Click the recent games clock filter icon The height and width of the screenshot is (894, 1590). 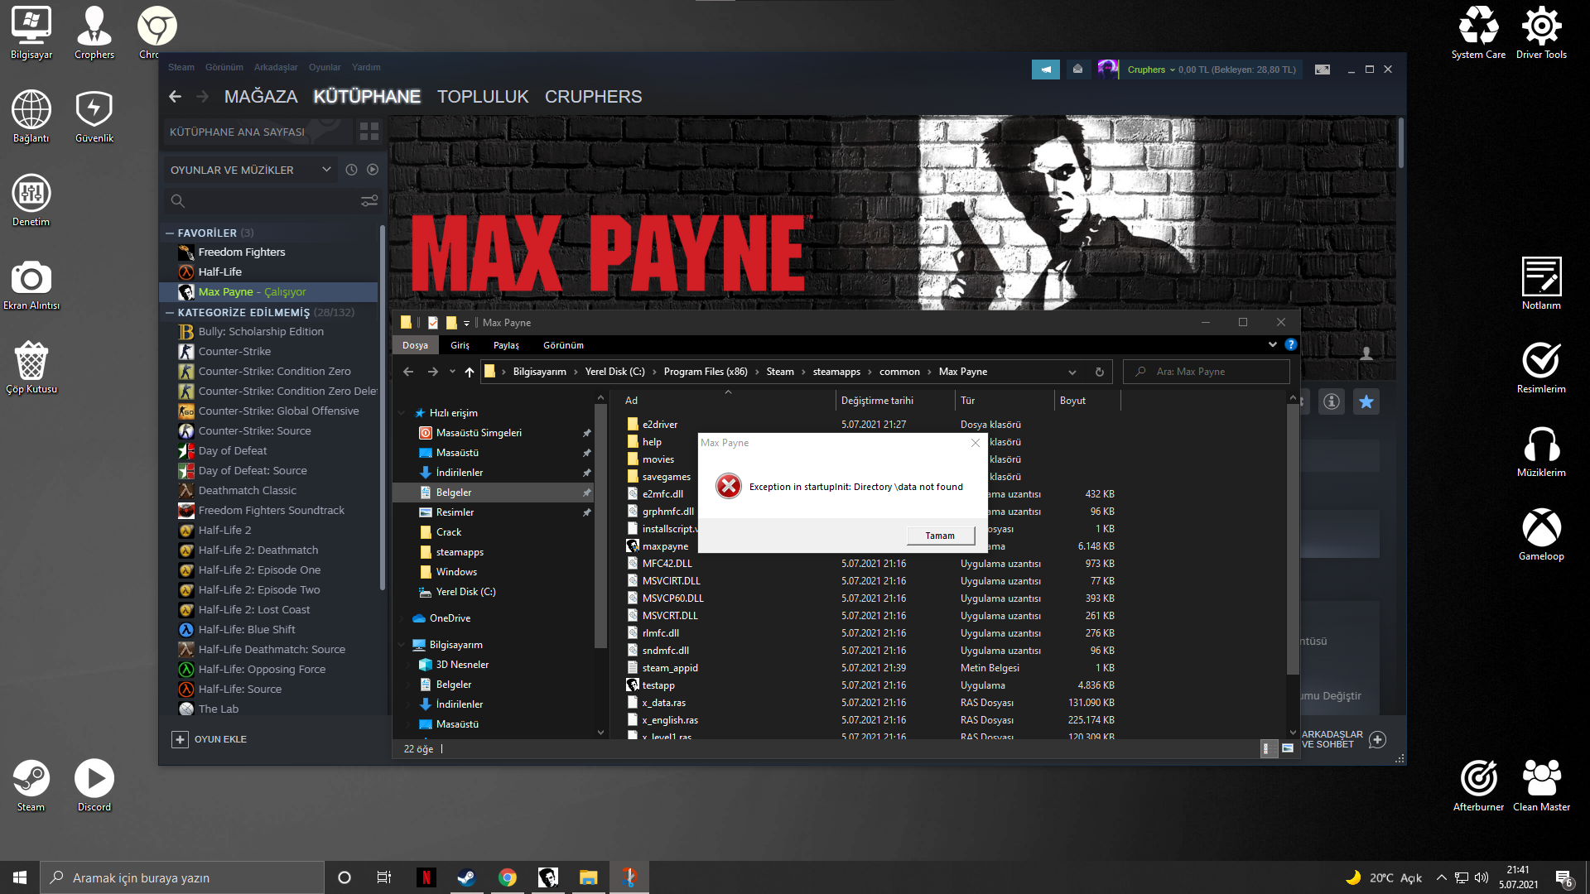point(351,170)
